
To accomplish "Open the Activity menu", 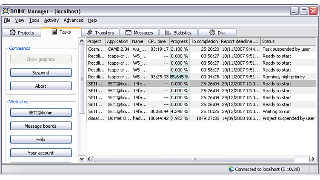I will pyautogui.click(x=51, y=20).
